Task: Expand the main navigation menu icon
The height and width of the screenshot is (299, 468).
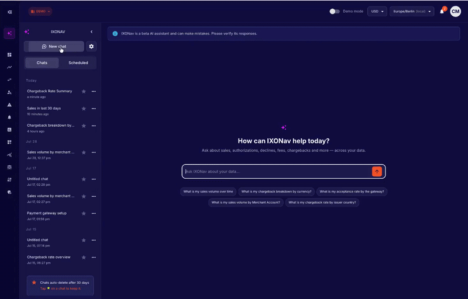Action: pyautogui.click(x=10, y=12)
